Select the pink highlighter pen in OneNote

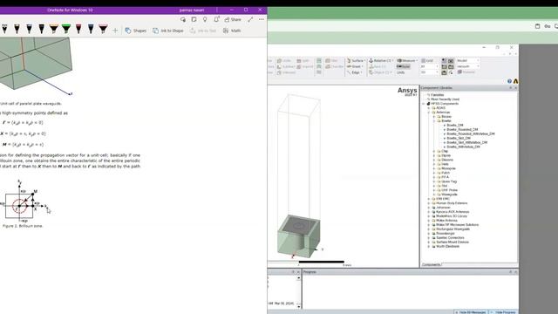pyautogui.click(x=103, y=29)
